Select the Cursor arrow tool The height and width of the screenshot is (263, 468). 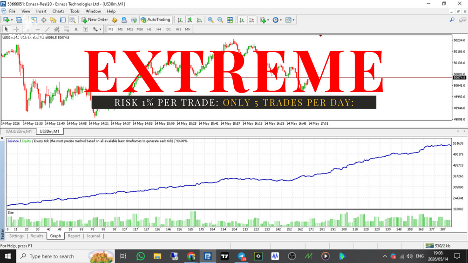coord(6,29)
